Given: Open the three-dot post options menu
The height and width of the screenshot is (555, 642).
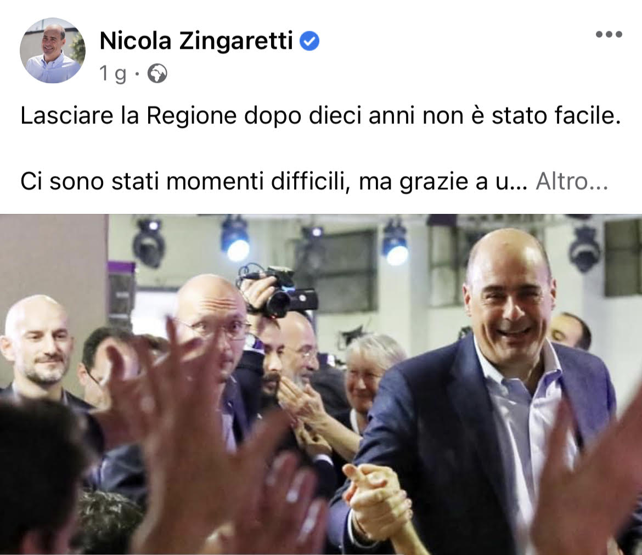Looking at the screenshot, I should 609,35.
